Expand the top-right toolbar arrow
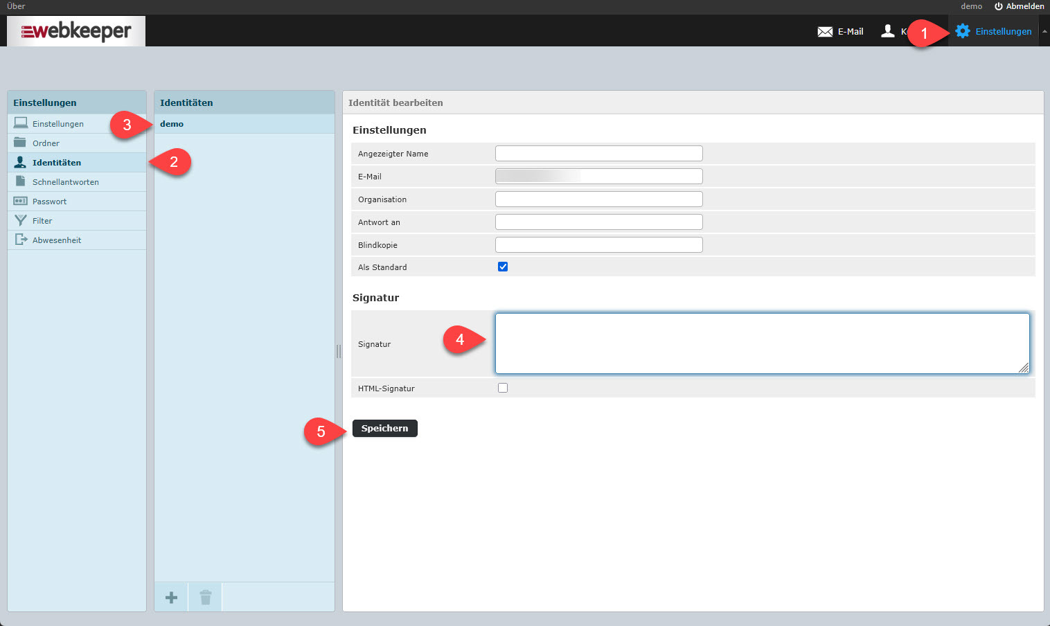Image resolution: width=1050 pixels, height=626 pixels. [x=1044, y=31]
